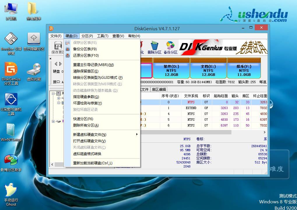Click the 备份分区 toolbar icon

[x=171, y=48]
